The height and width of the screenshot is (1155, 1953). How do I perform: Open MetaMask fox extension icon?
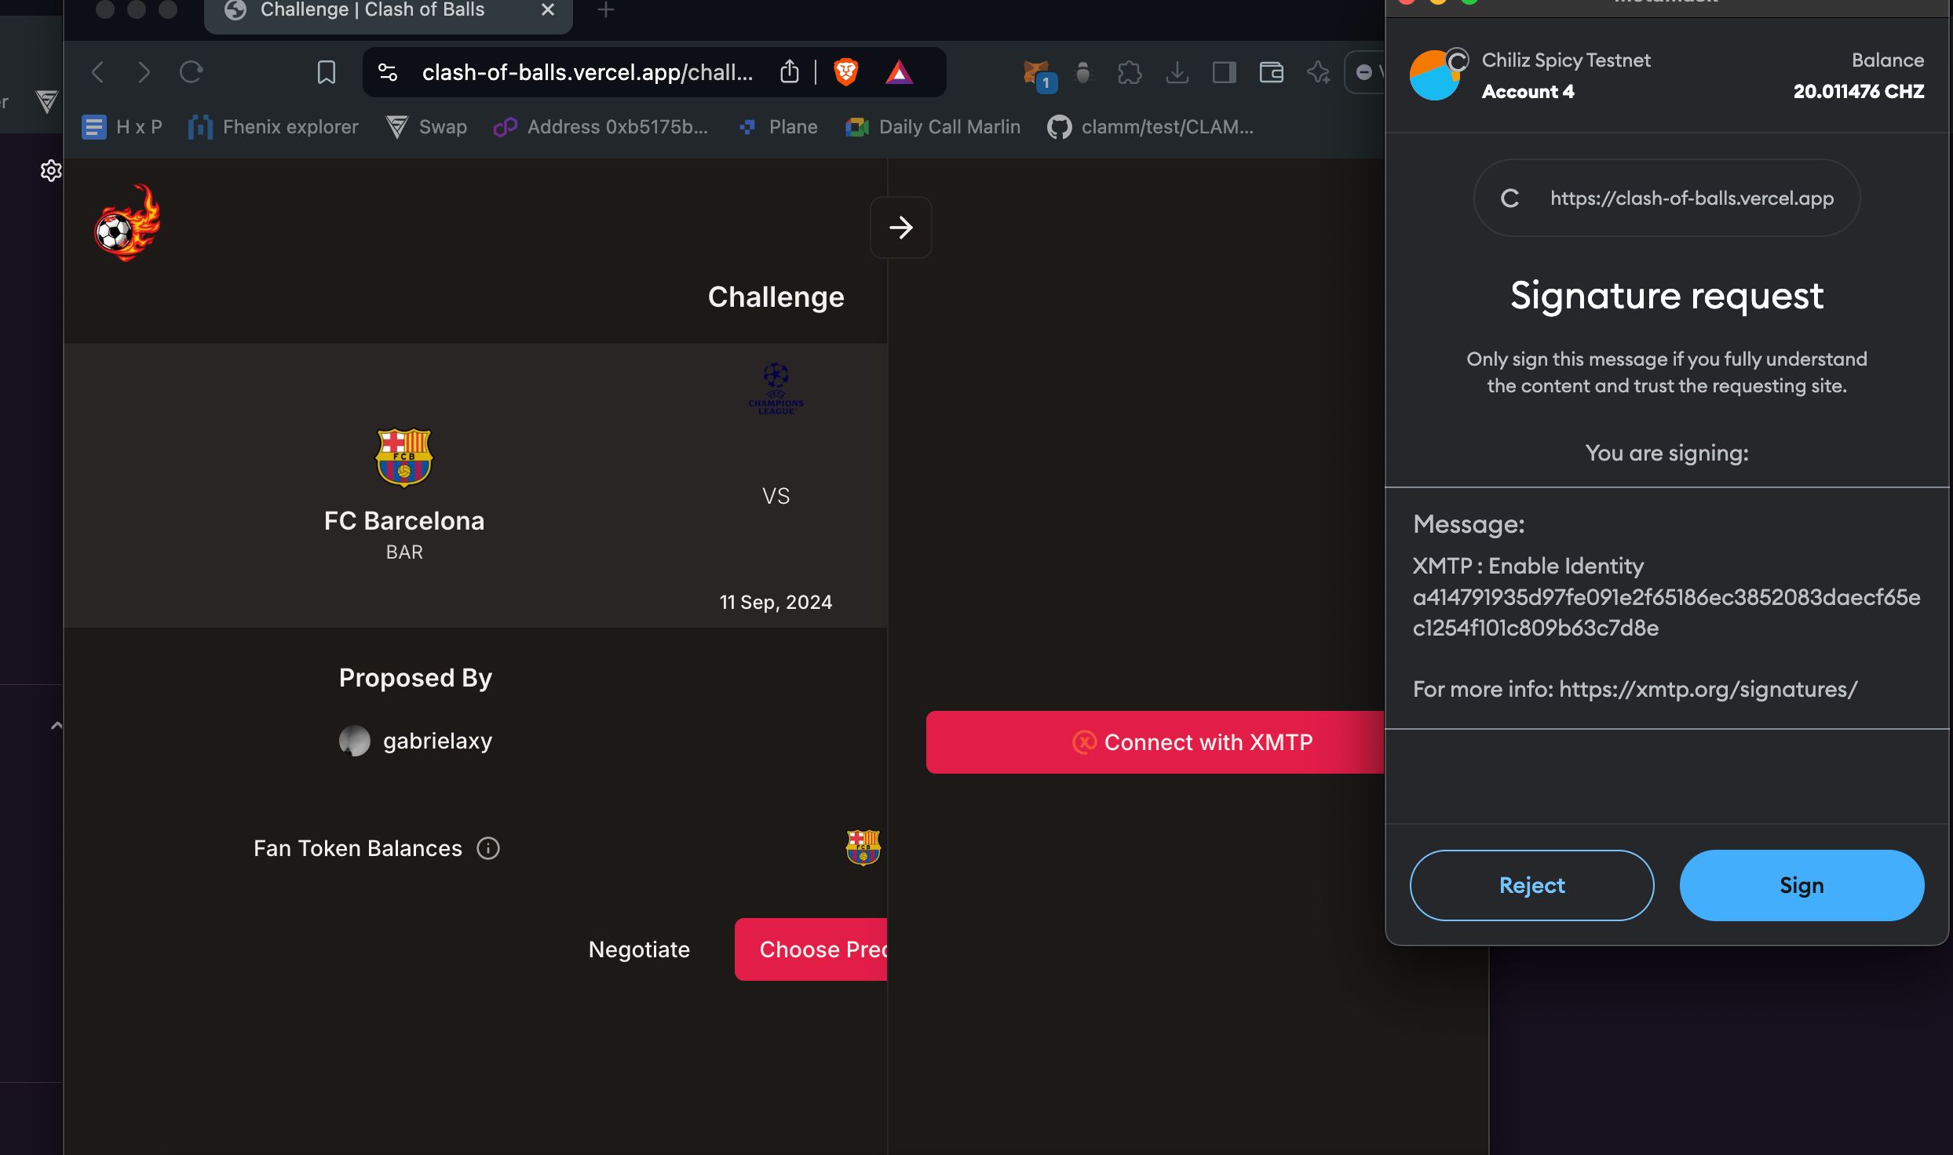click(1039, 75)
